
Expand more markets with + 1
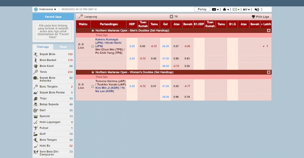click(265, 46)
